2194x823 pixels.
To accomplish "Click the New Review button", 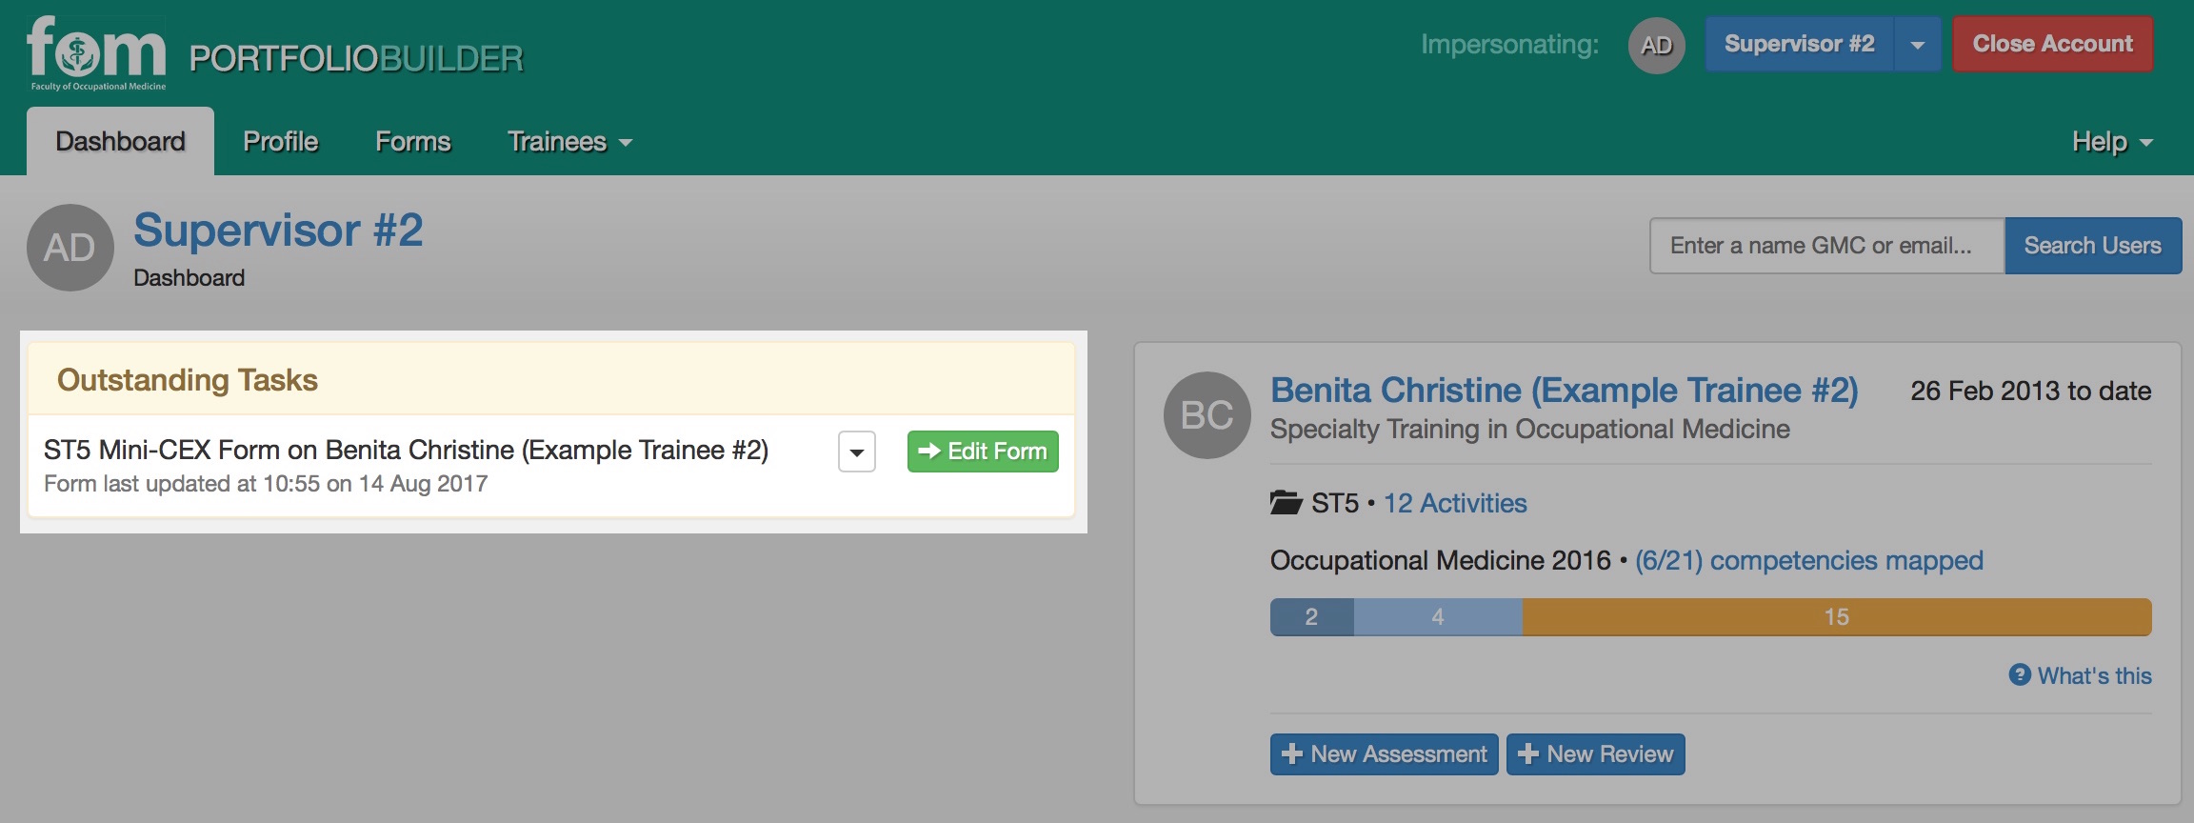I will tap(1596, 754).
